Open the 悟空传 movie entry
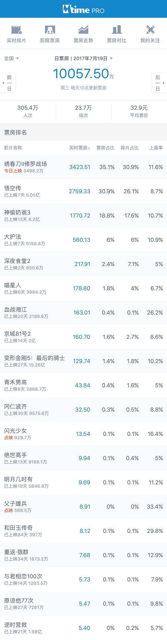This screenshot has width=167, height=640. pyautogui.click(x=83, y=191)
